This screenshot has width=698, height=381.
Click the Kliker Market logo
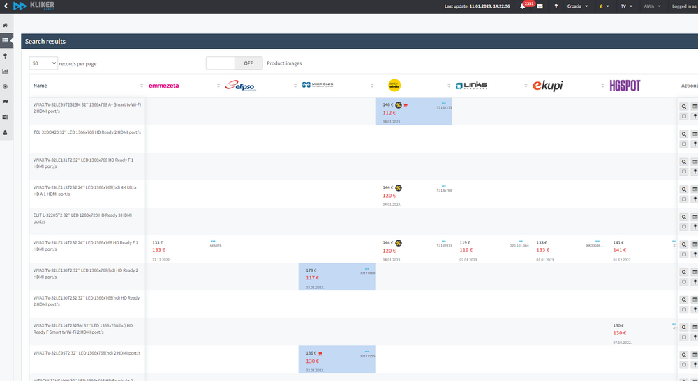click(34, 6)
